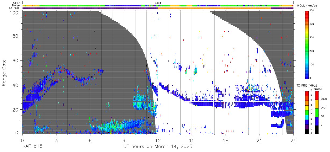Click the 24 tick on the UT hours axis
Viewport: 330px width, 152px height.
coord(293,140)
